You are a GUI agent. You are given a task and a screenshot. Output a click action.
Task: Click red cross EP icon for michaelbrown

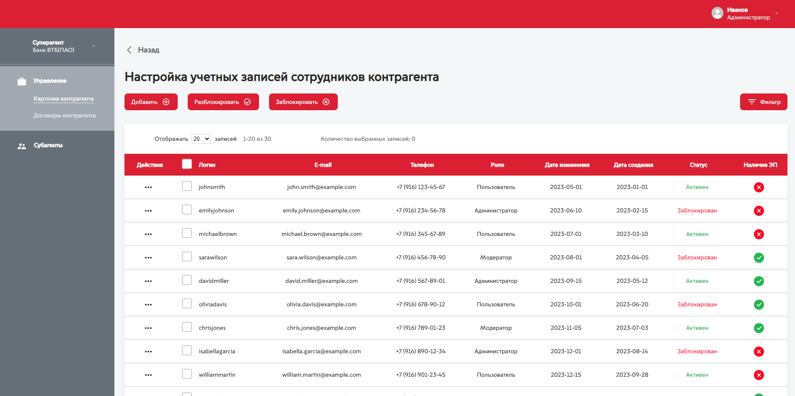[759, 234]
